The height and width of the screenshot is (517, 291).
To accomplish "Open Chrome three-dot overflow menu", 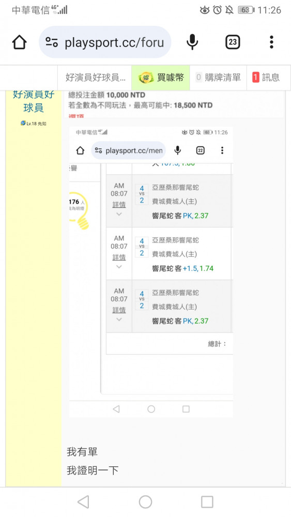I will pyautogui.click(x=271, y=42).
